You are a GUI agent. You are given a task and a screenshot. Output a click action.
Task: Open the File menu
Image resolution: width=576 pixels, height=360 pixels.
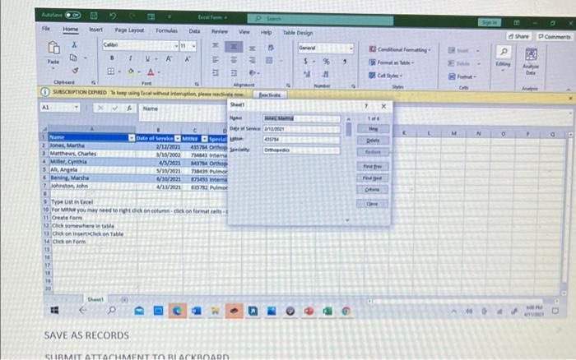coord(46,28)
